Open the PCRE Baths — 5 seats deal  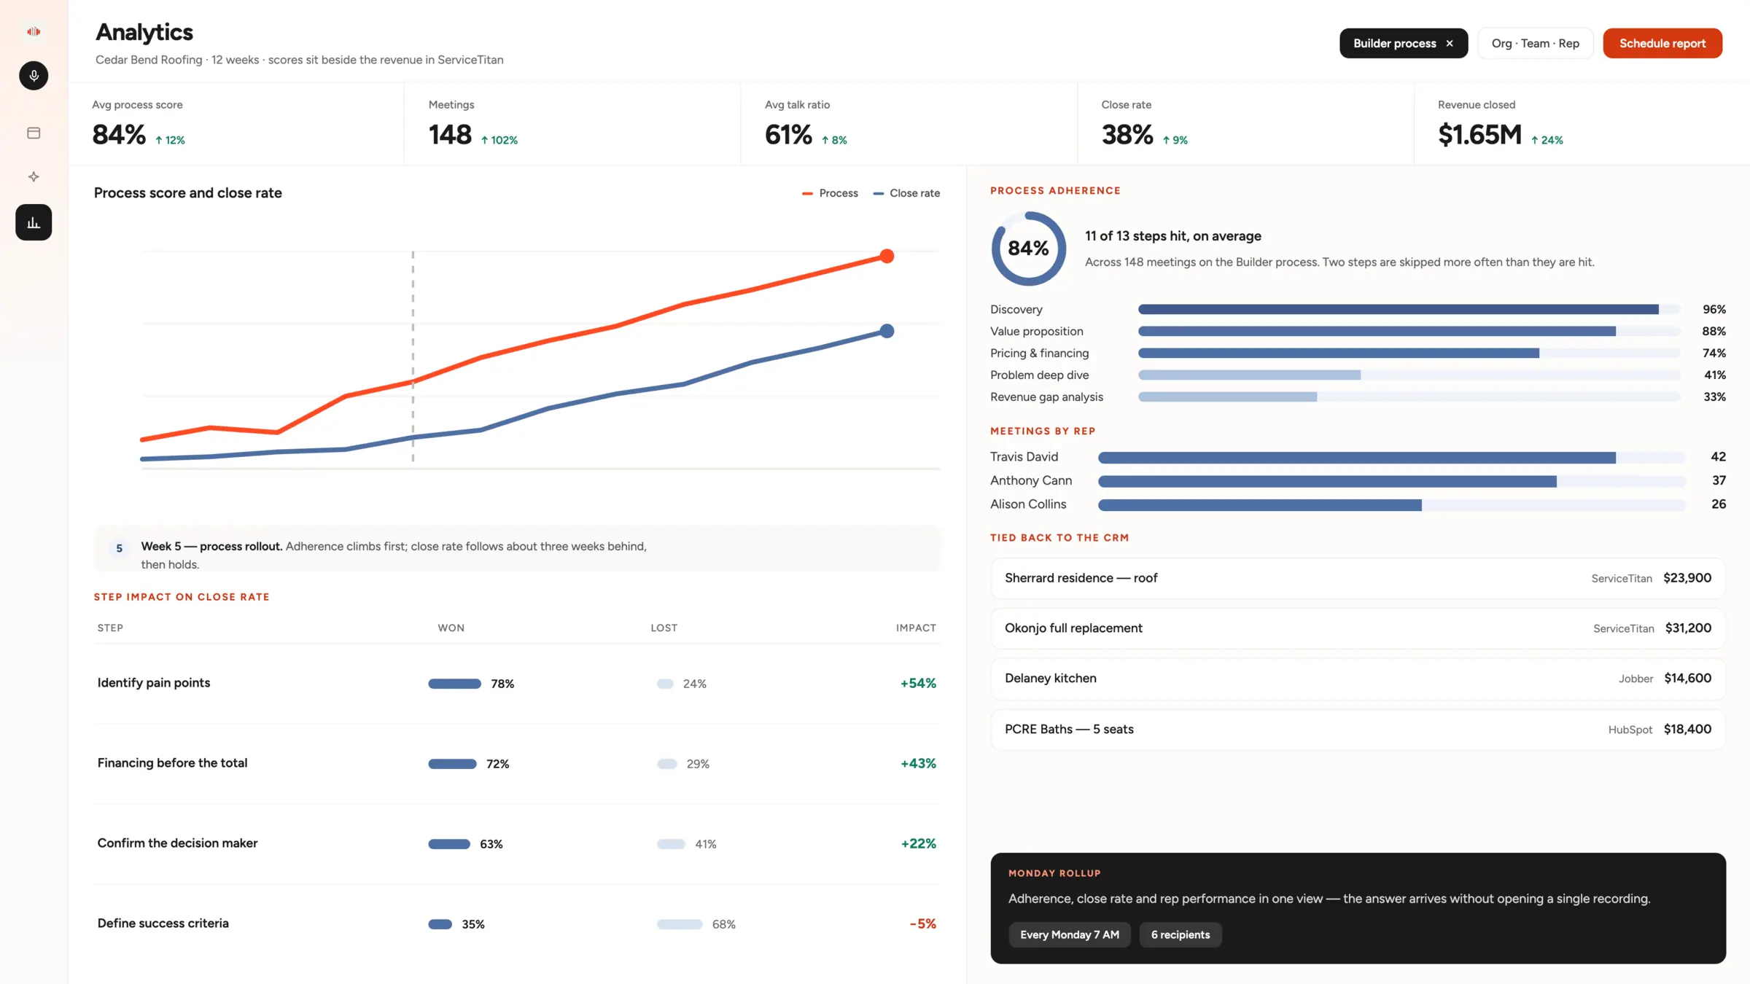1358,730
